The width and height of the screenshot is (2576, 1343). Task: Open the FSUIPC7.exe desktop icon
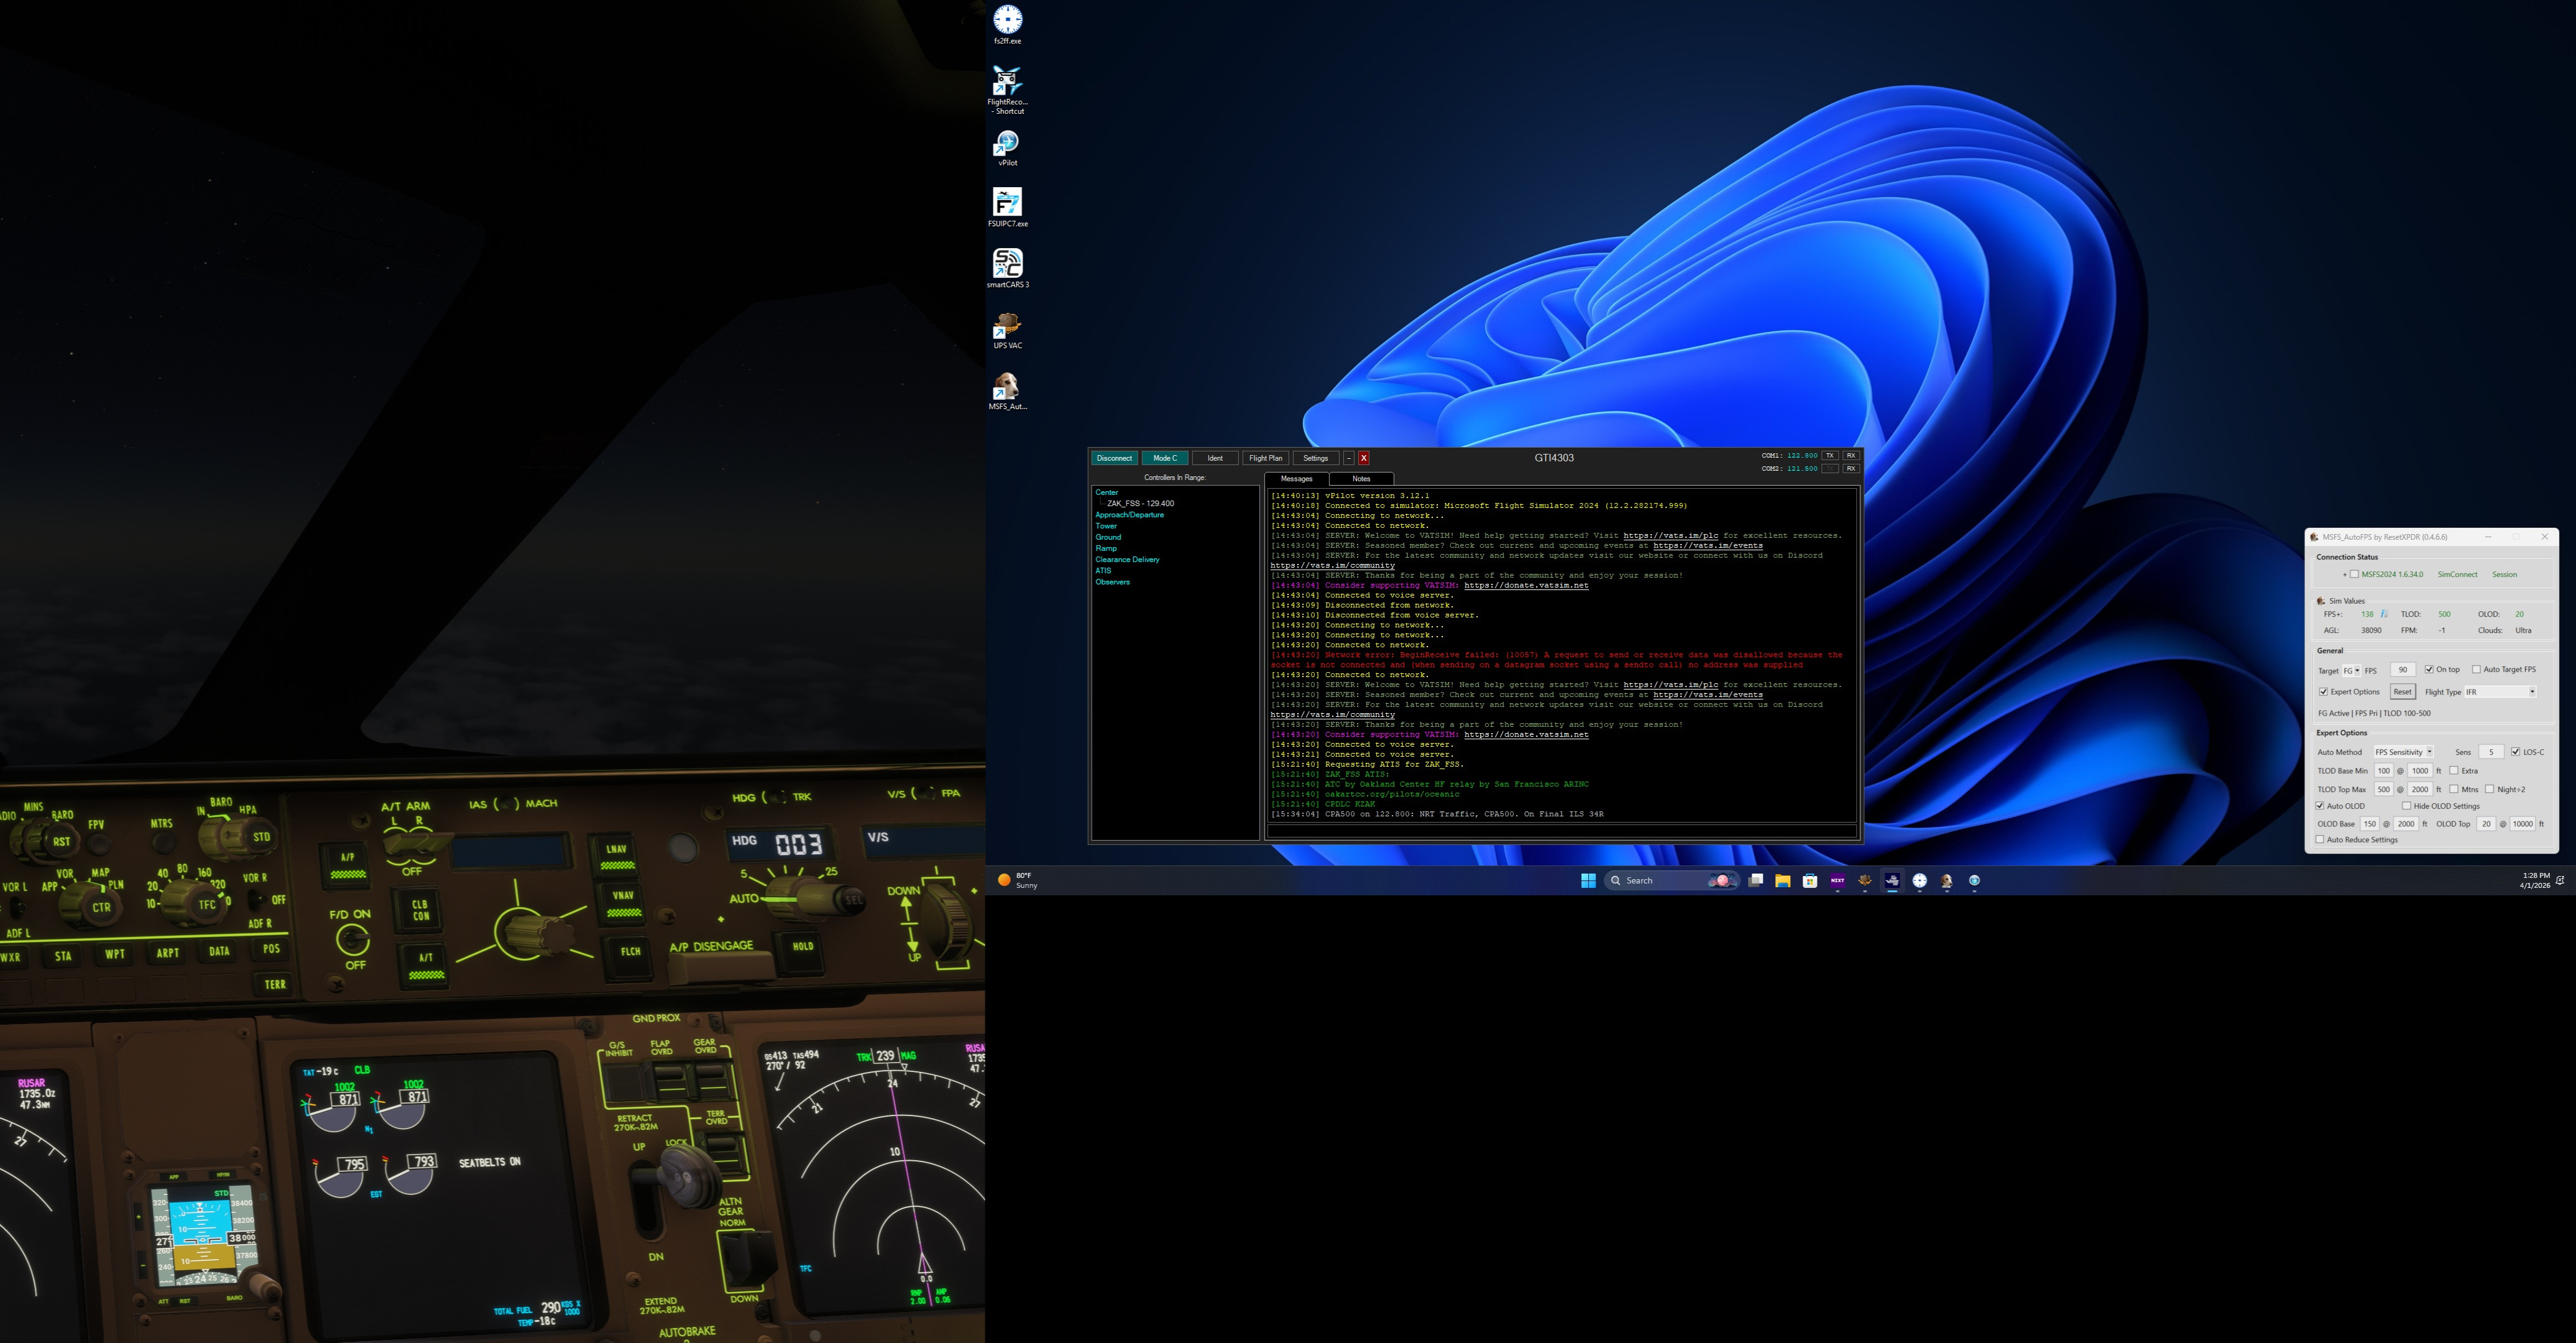pyautogui.click(x=1007, y=208)
